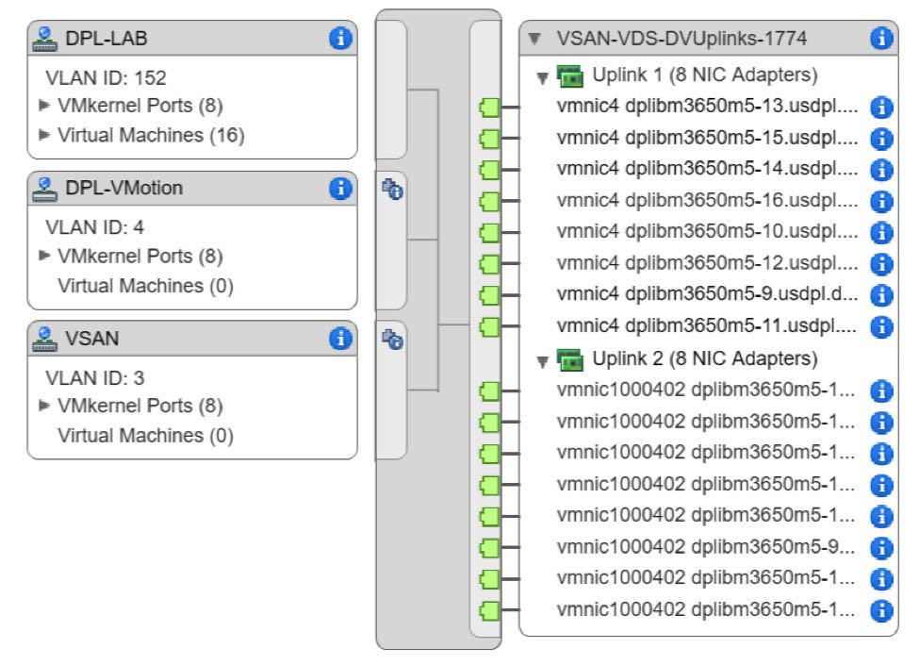The image size is (919, 665).
Task: Click info icon for vmnic4 dplibm3650m5-14
Action: 881,170
